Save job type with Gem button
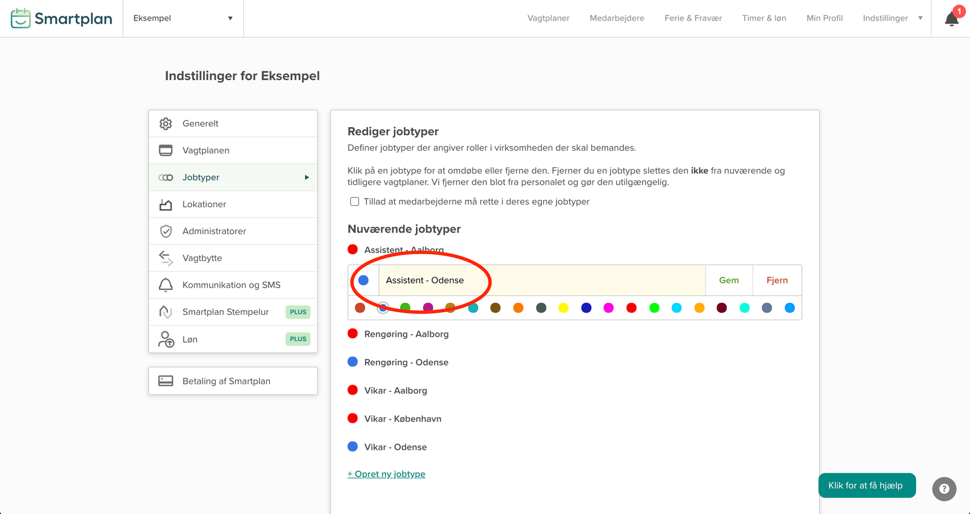Image resolution: width=970 pixels, height=514 pixels. pos(729,280)
